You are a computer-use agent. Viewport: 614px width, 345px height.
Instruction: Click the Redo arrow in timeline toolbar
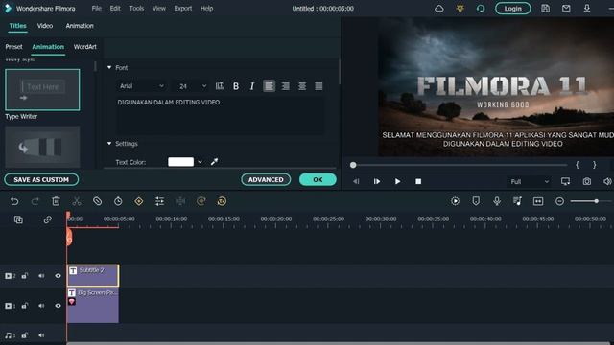coord(35,201)
